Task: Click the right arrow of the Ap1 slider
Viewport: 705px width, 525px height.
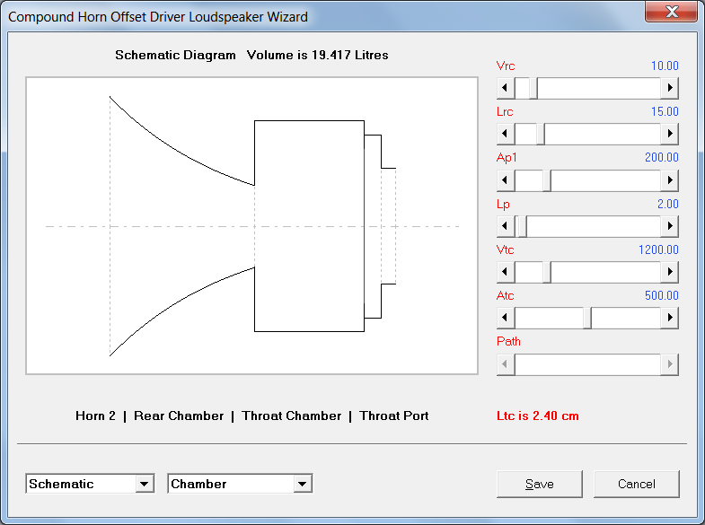Action: pyautogui.click(x=669, y=180)
